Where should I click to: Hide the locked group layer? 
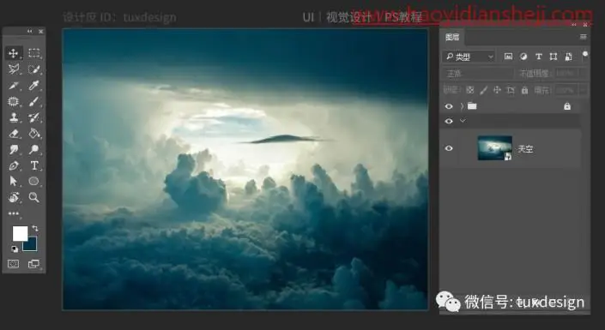[449, 106]
